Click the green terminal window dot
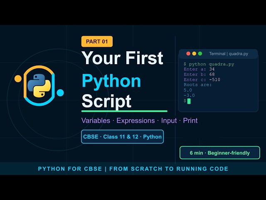 [x=200, y=54]
